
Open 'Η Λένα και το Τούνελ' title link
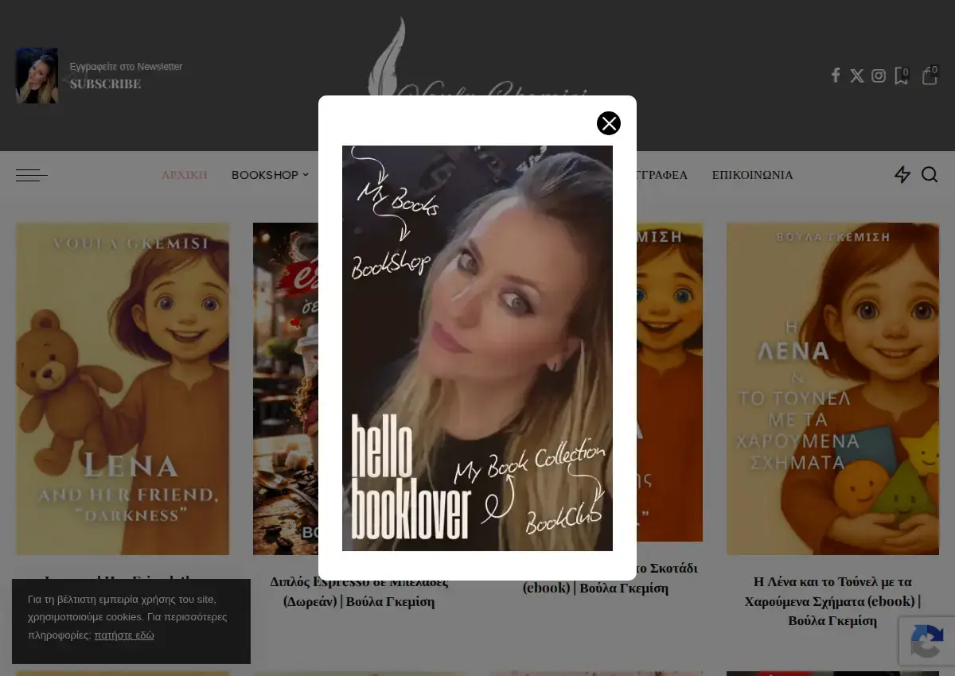[x=832, y=601]
